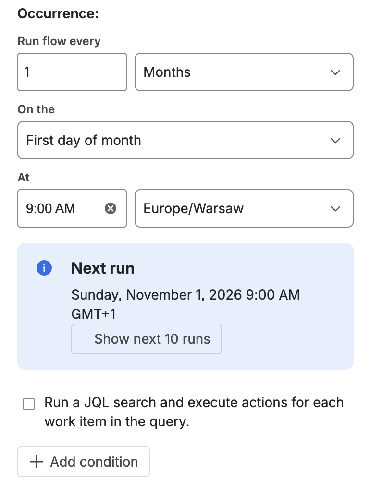Click the Next run heading text
Screen dimensions: 370x480
tap(103, 268)
